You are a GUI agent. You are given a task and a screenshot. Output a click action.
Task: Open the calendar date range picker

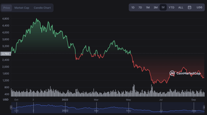190,7
